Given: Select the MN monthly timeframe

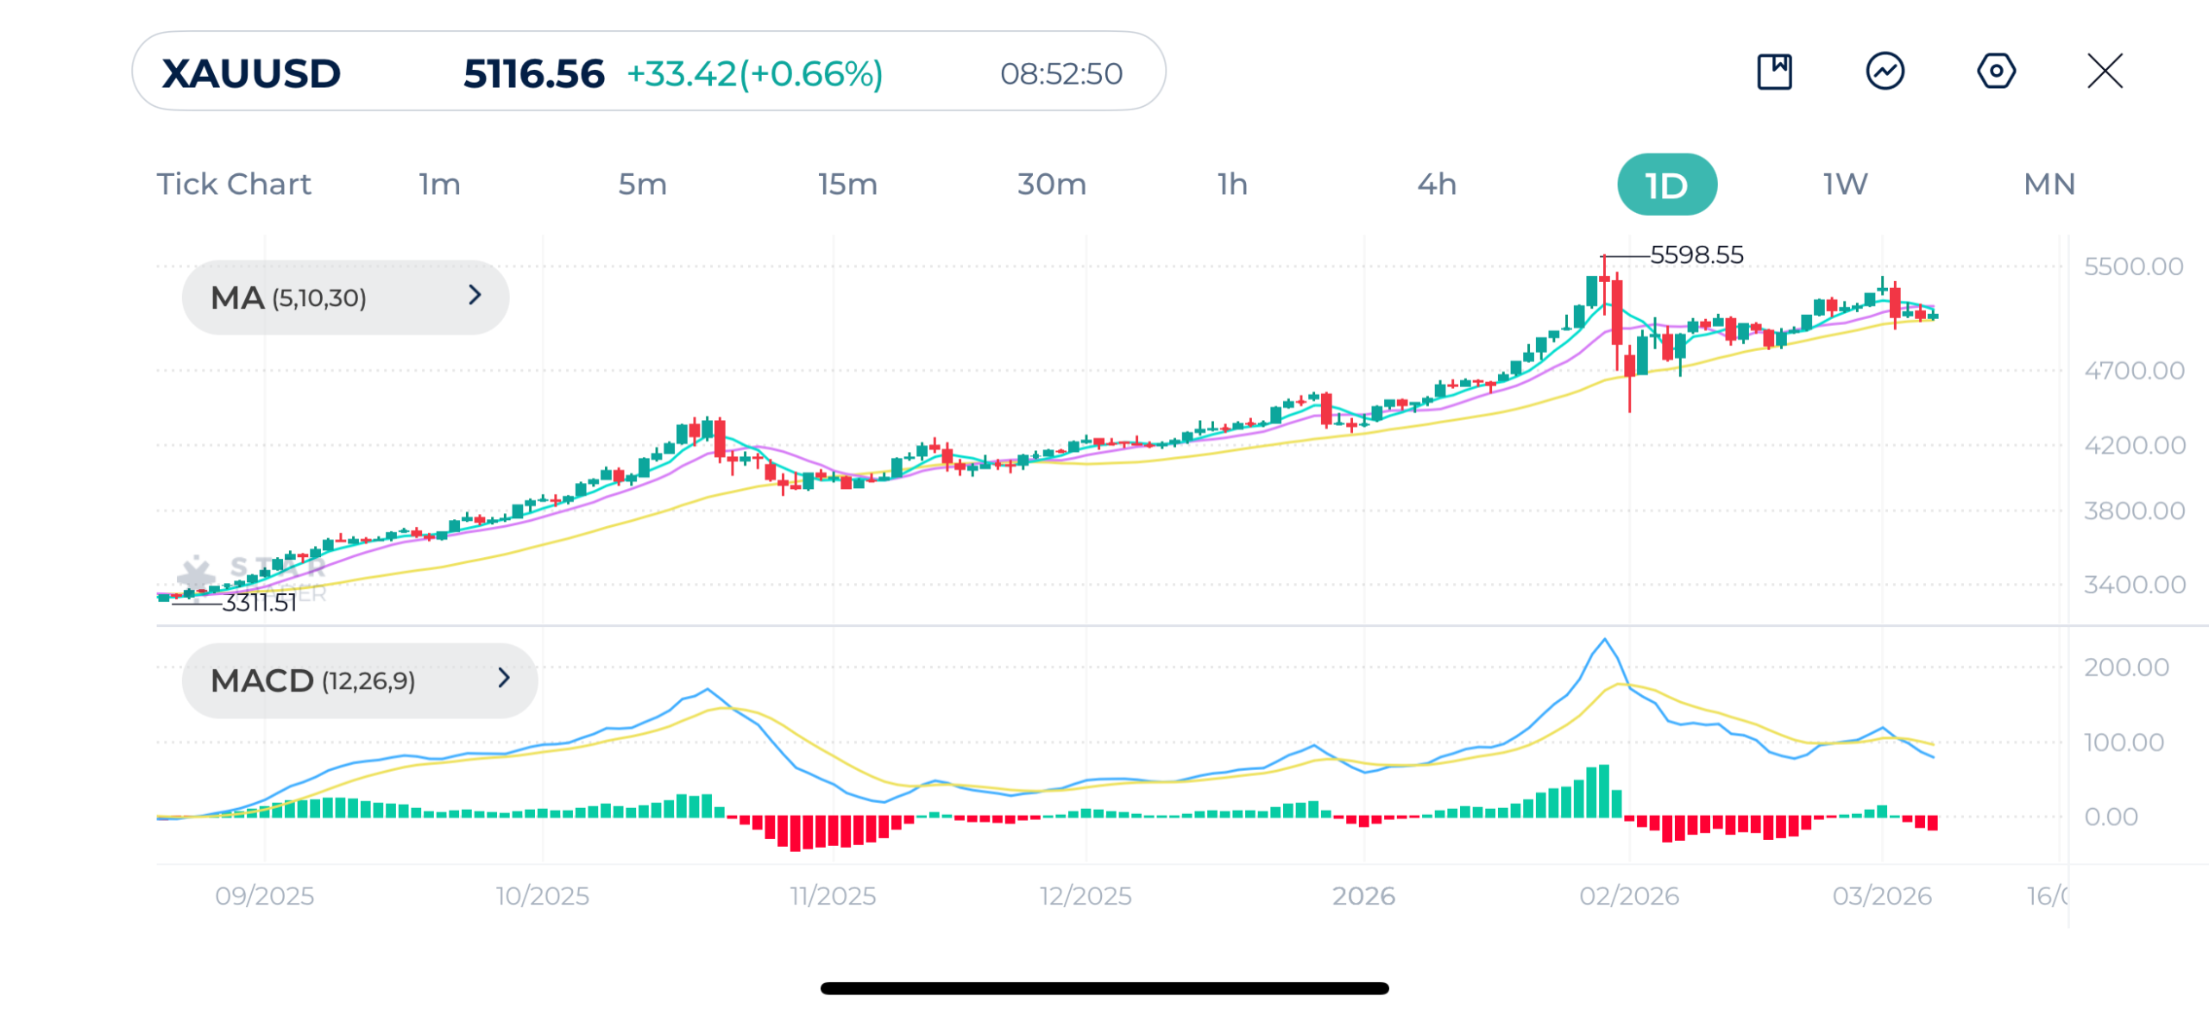Looking at the screenshot, I should 2049,185.
